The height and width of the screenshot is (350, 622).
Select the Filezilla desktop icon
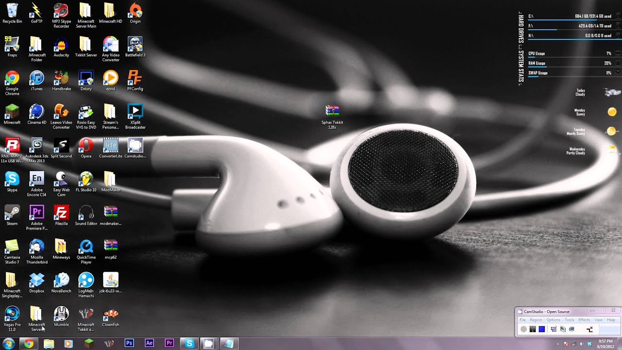pos(61,215)
